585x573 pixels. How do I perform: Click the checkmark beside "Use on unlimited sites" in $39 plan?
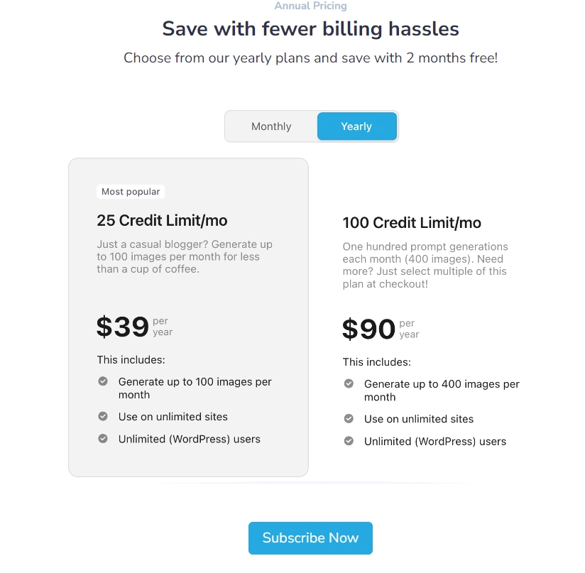coord(103,417)
